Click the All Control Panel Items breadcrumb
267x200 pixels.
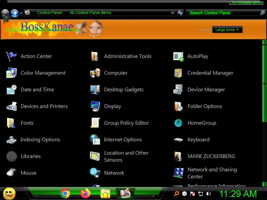point(90,13)
